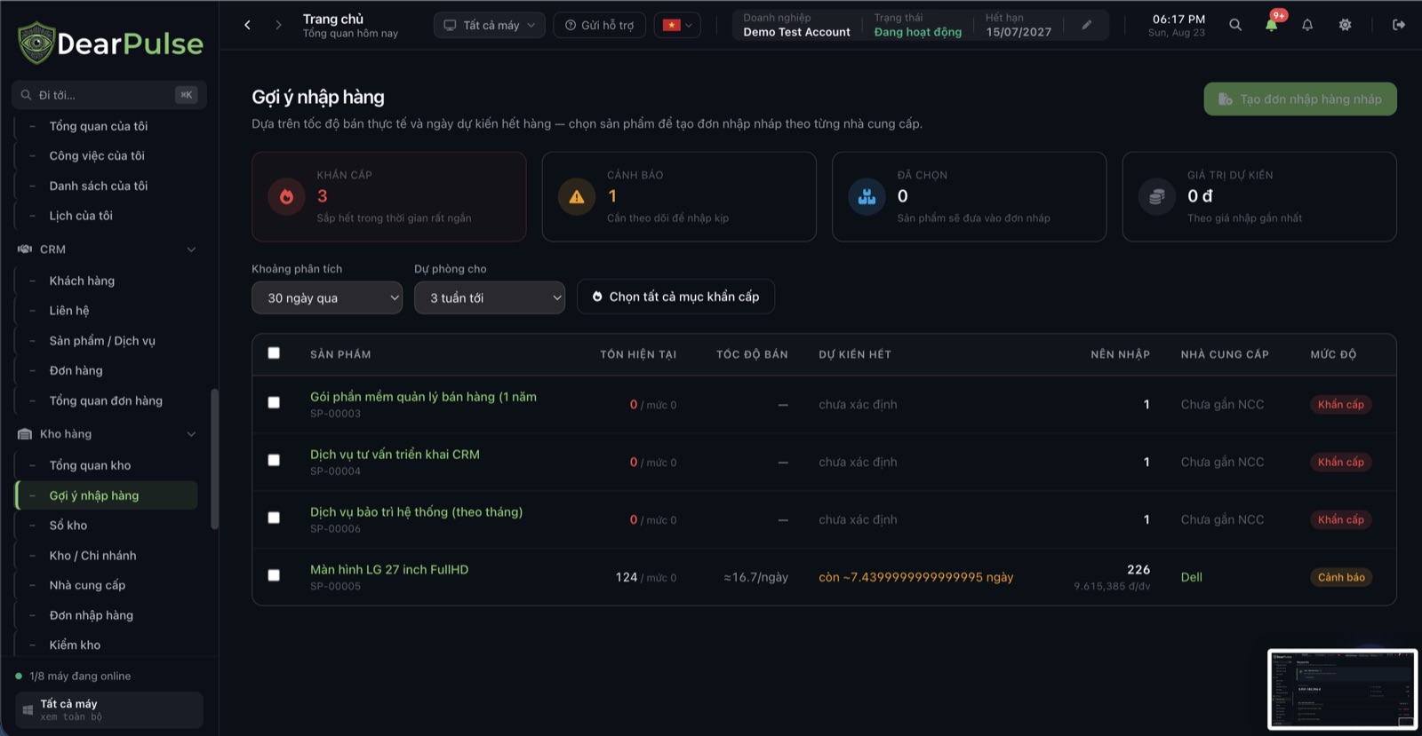This screenshot has height=736, width=1422.
Task: Go back with the left arrow icon
Action: click(247, 25)
